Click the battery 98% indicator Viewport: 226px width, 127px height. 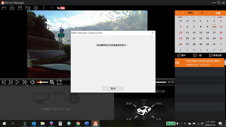171,124
